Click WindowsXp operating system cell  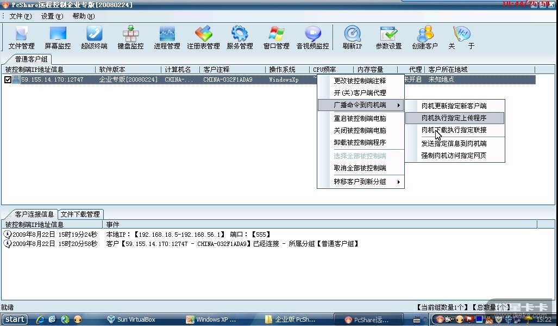[x=284, y=79]
